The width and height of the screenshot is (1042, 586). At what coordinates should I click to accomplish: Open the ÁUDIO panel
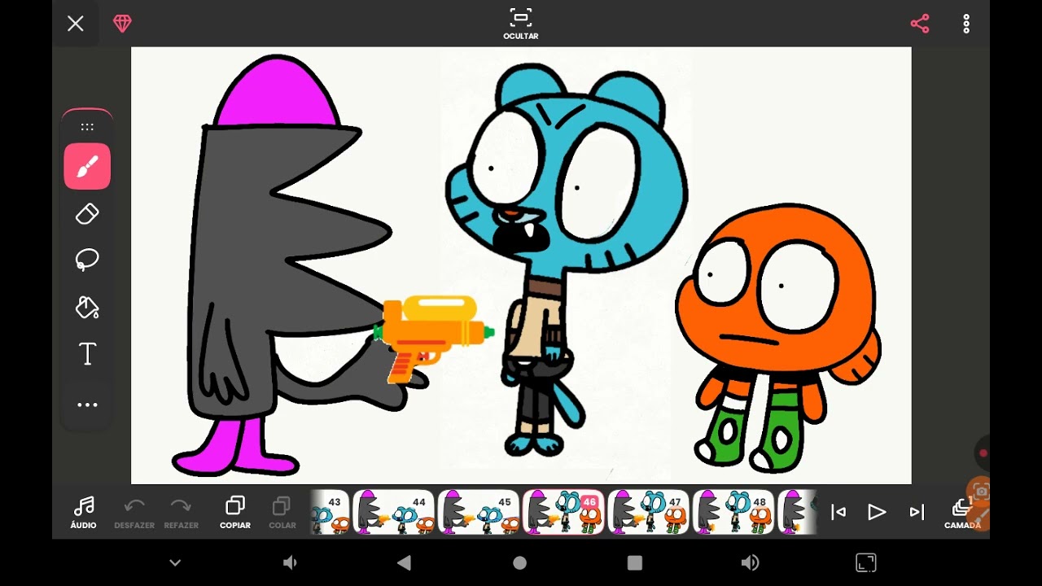click(83, 513)
